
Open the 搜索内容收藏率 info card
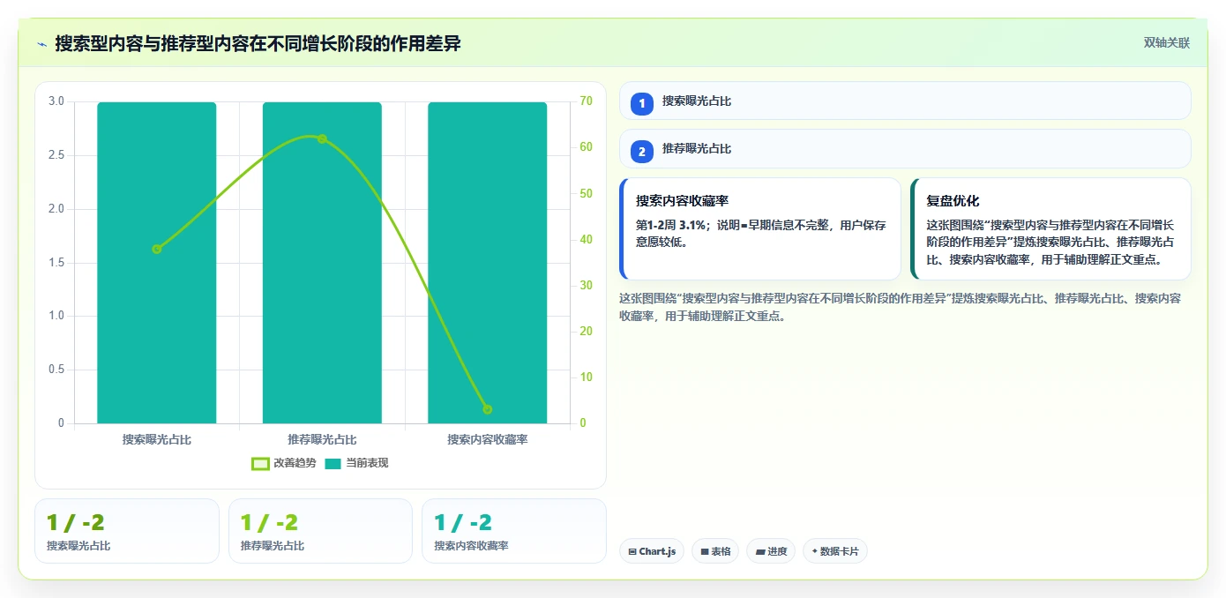760,229
